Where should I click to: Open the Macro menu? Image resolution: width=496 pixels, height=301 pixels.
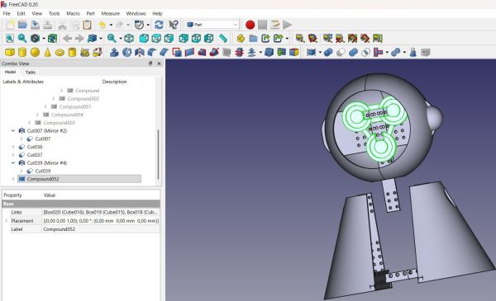[73, 13]
